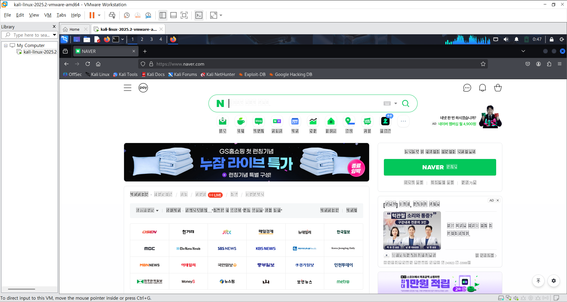Viewport: 567px width, 302px height.
Task: Toggle the library sidebar view icon
Action: tap(163, 15)
